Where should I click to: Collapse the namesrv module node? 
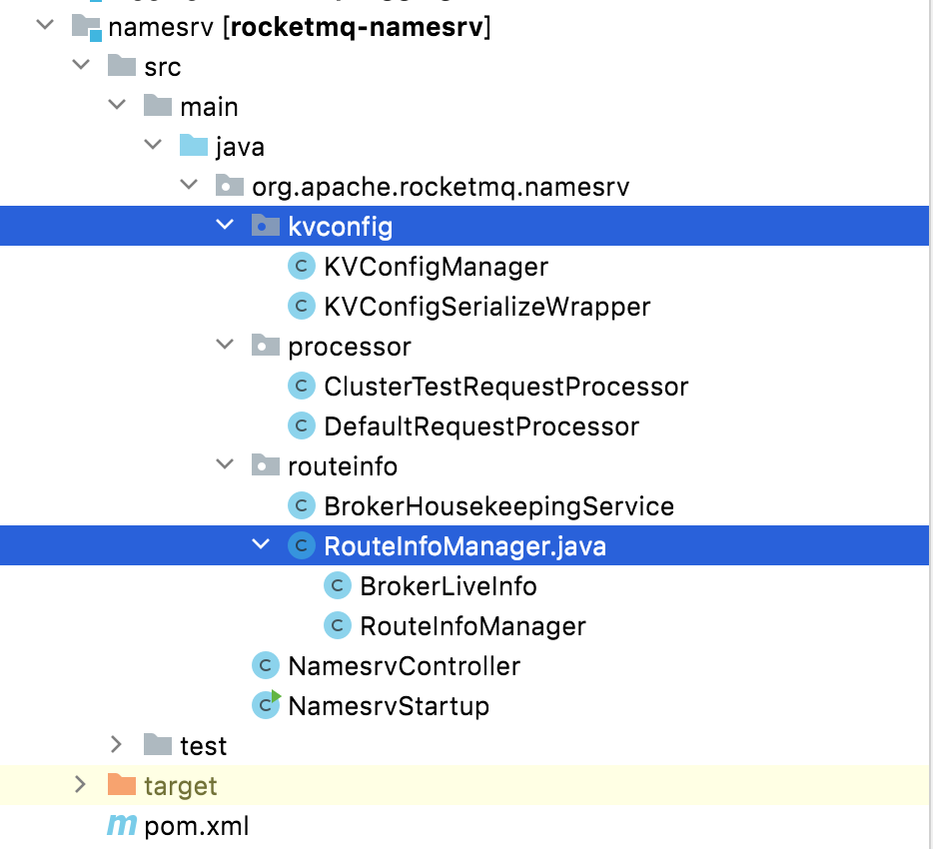[x=45, y=25]
